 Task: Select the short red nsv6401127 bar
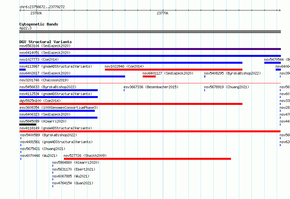coord(149,76)
